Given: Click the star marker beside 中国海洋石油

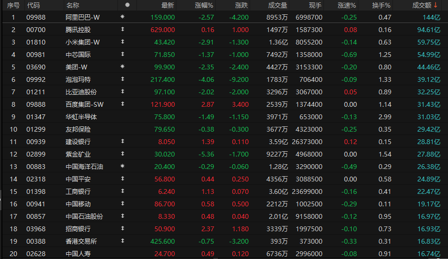Looking at the screenshot, I should coord(122,166).
